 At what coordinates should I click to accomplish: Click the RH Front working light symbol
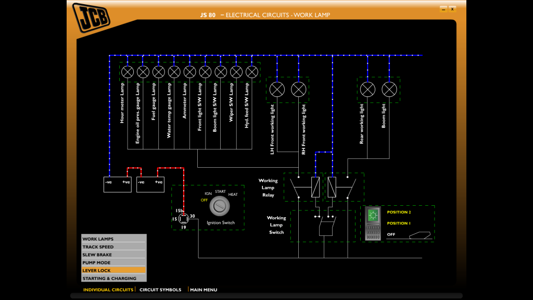pyautogui.click(x=298, y=89)
